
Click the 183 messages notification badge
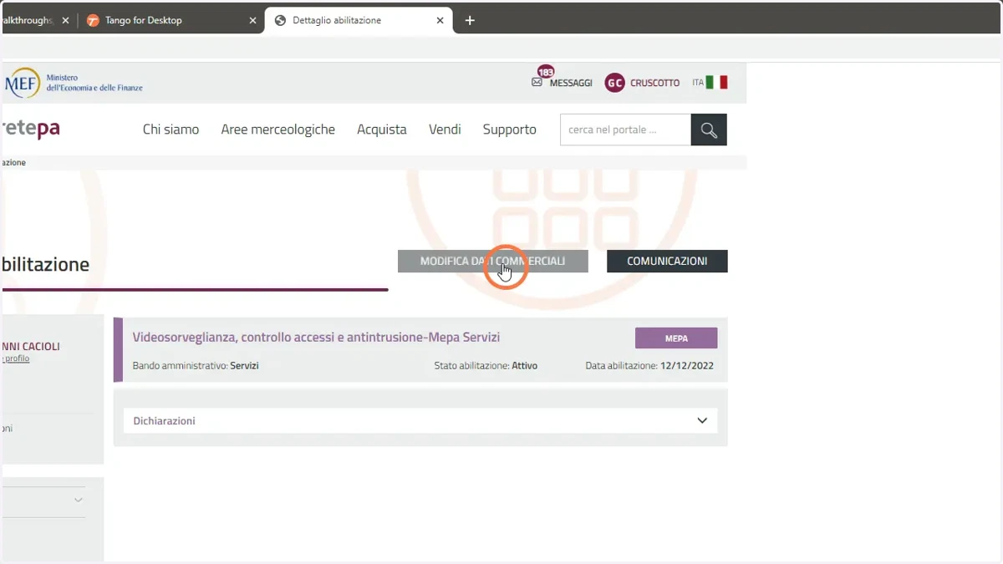coord(546,73)
